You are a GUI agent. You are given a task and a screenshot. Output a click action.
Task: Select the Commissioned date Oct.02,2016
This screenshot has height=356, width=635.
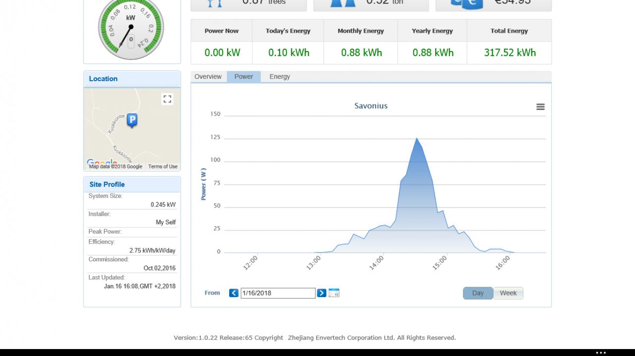tap(159, 268)
